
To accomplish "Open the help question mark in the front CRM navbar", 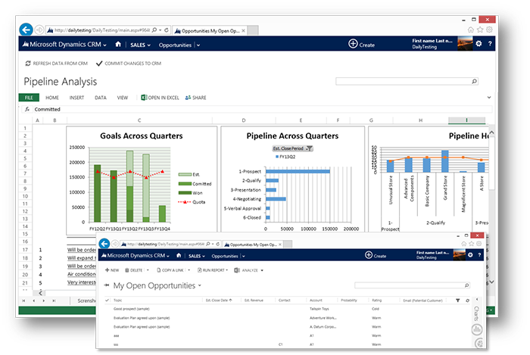I will 479,255.
